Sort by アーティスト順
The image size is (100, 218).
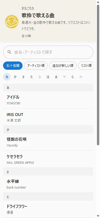(x=36, y=66)
